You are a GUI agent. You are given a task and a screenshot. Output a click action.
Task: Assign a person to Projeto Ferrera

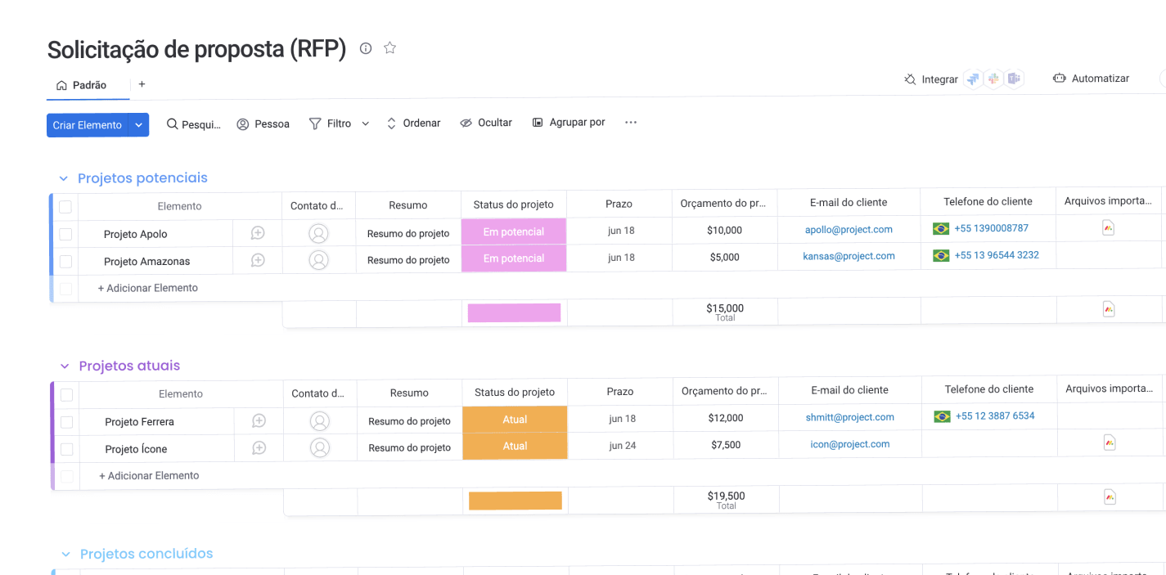(x=318, y=420)
